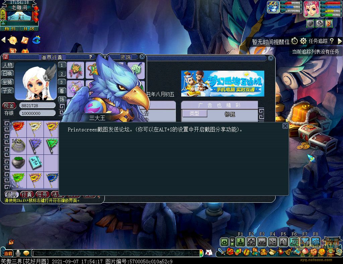343x264 pixels.
Task: Close the Printscreen message dialog
Action: click(x=285, y=126)
